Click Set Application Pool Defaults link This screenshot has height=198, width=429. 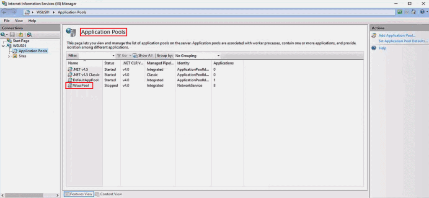point(402,41)
